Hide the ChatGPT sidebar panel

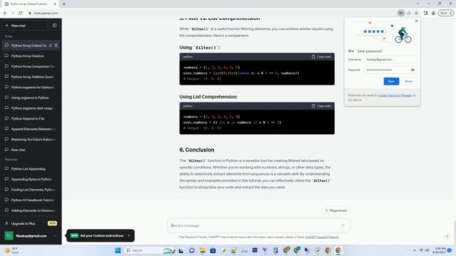[54, 26]
